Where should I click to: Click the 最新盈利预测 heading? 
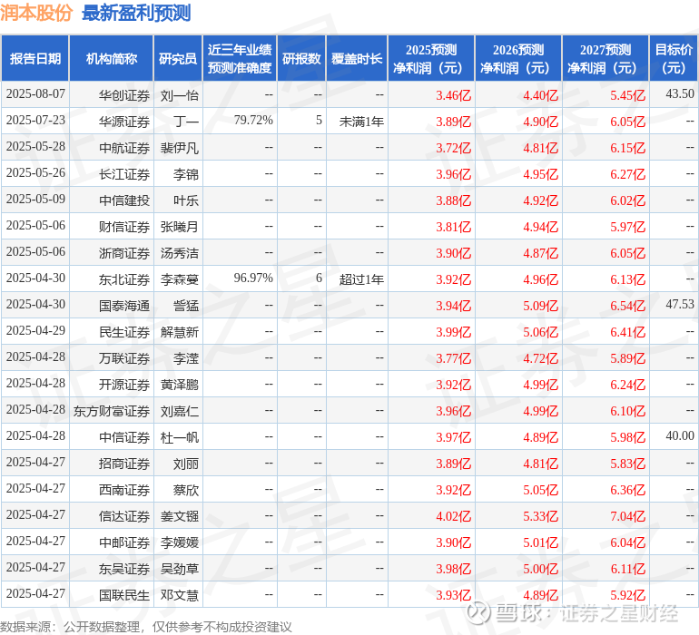[x=136, y=13]
